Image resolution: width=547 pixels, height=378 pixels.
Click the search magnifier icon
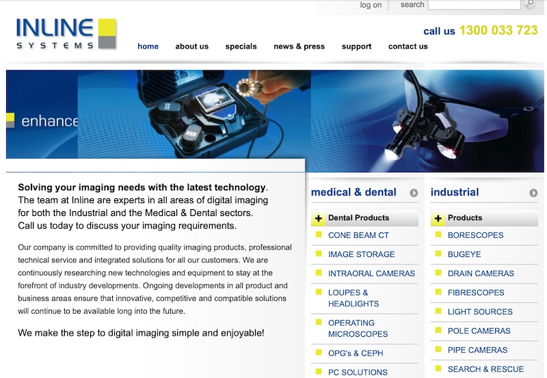pos(529,4)
